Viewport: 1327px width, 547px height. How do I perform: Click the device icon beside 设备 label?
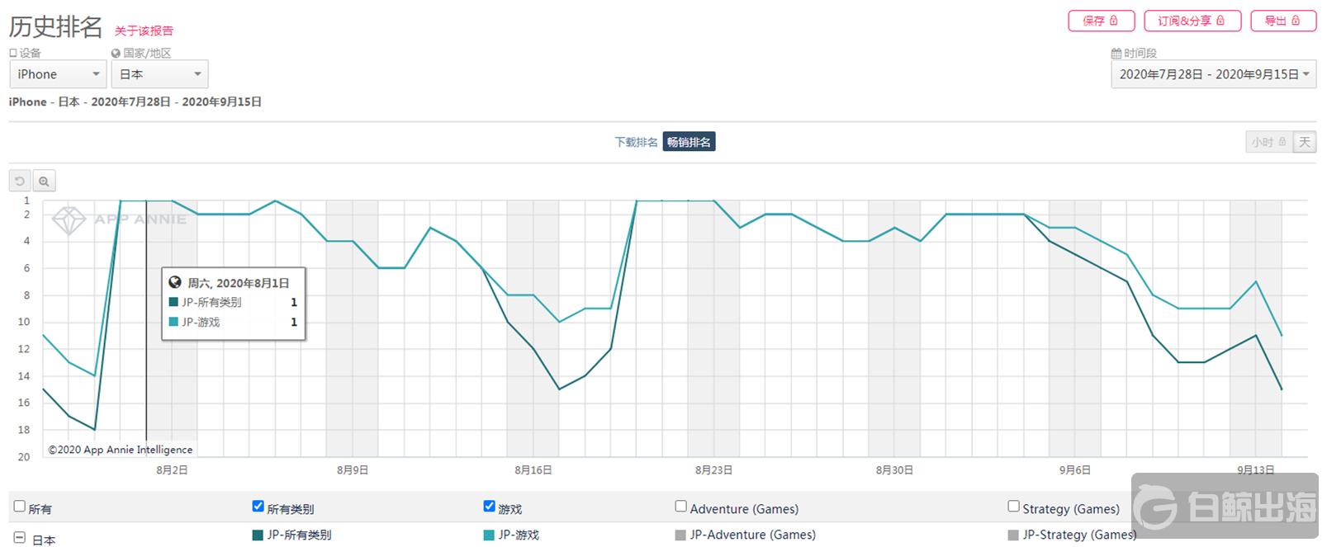point(13,54)
